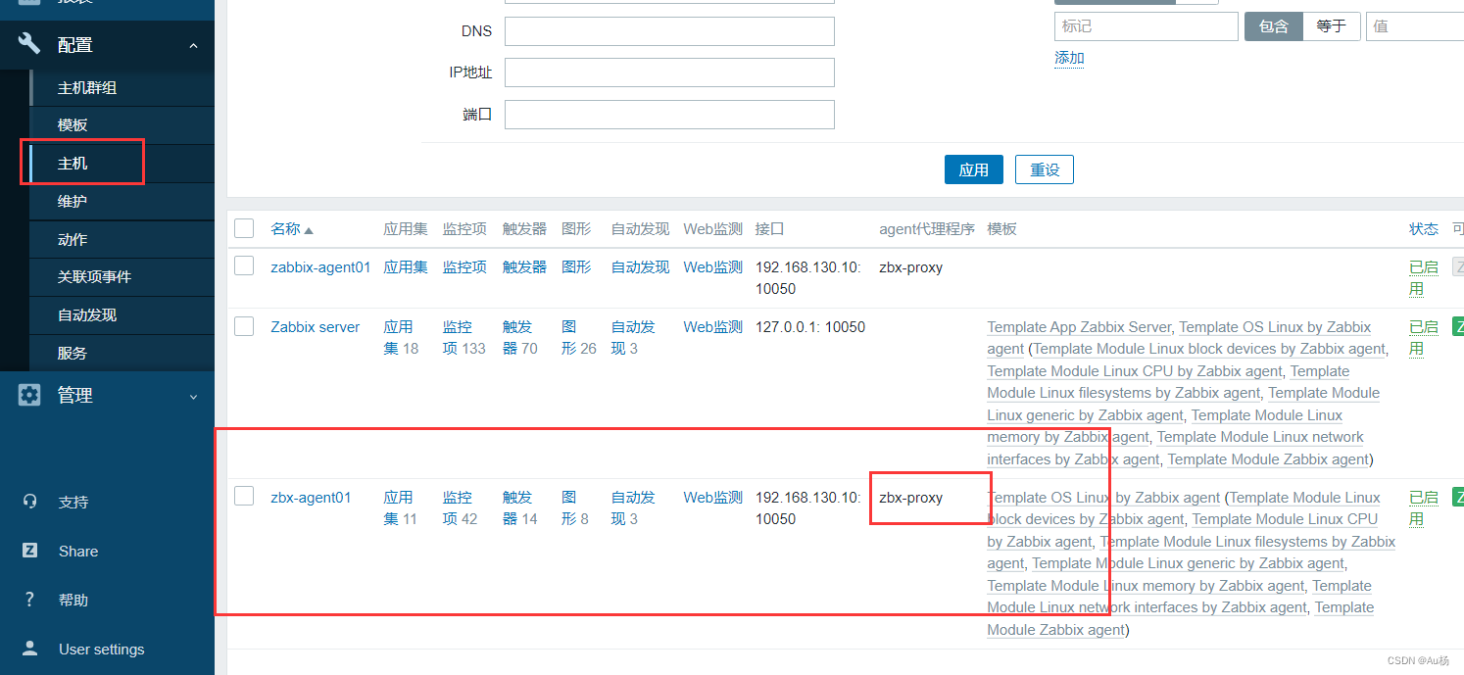Collapse the 配置 menu chevron
The width and height of the screenshot is (1464, 675).
[193, 45]
